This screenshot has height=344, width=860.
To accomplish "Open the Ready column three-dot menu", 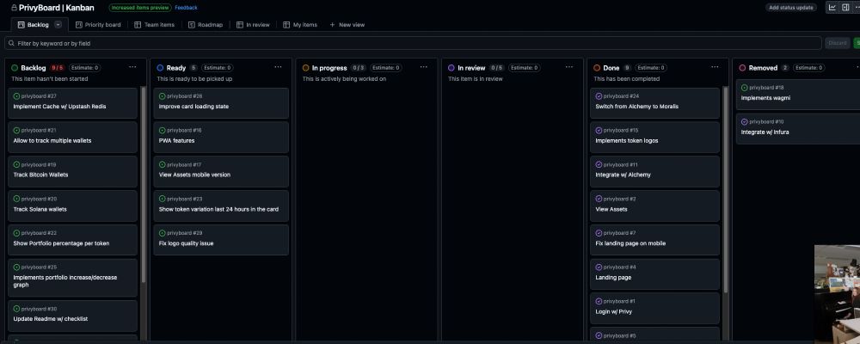I will click(278, 67).
